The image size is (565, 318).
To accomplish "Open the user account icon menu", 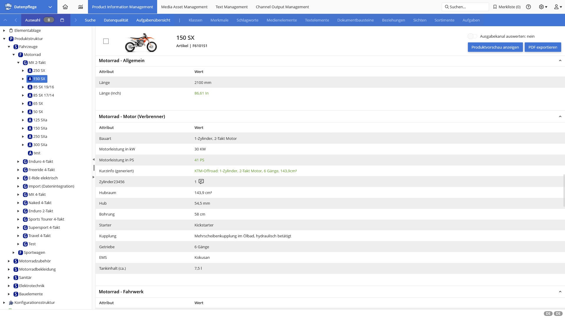I will (558, 7).
